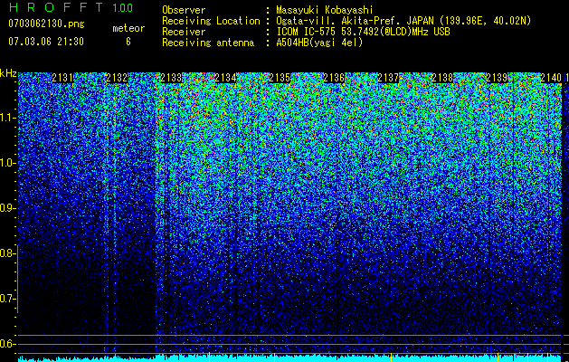This screenshot has height=362, width=569.
Task: Pick the 2135 time marker
Action: (x=280, y=78)
